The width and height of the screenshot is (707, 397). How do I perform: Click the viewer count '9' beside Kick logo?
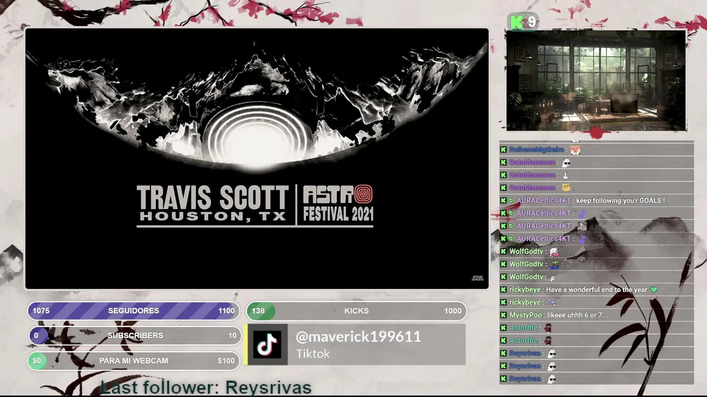[531, 22]
